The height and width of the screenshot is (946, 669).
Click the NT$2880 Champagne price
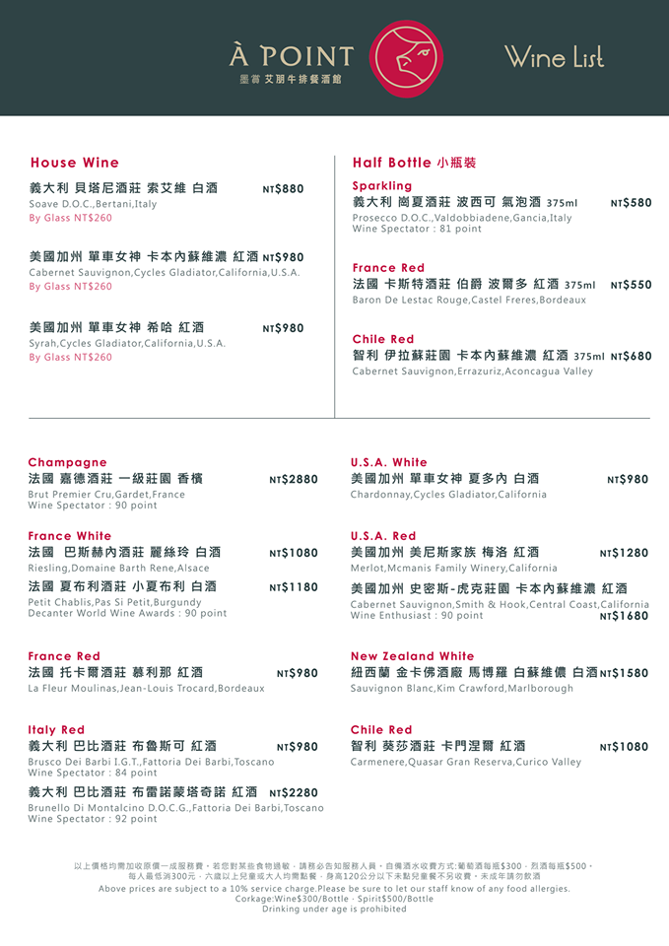pyautogui.click(x=294, y=480)
